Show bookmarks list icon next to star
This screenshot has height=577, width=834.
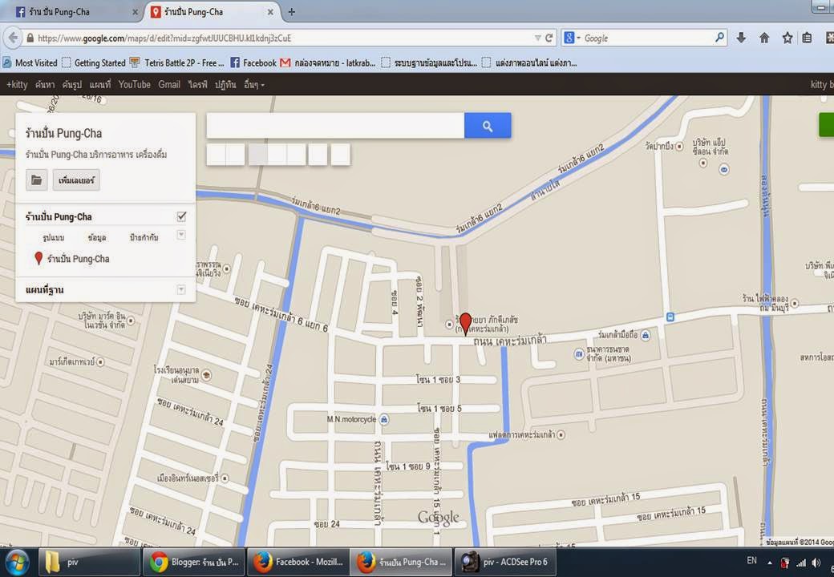pyautogui.click(x=807, y=38)
